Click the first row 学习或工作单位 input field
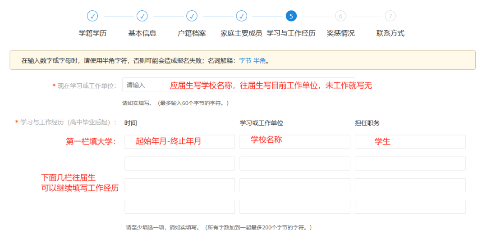487x239 pixels. pyautogui.click(x=295, y=142)
